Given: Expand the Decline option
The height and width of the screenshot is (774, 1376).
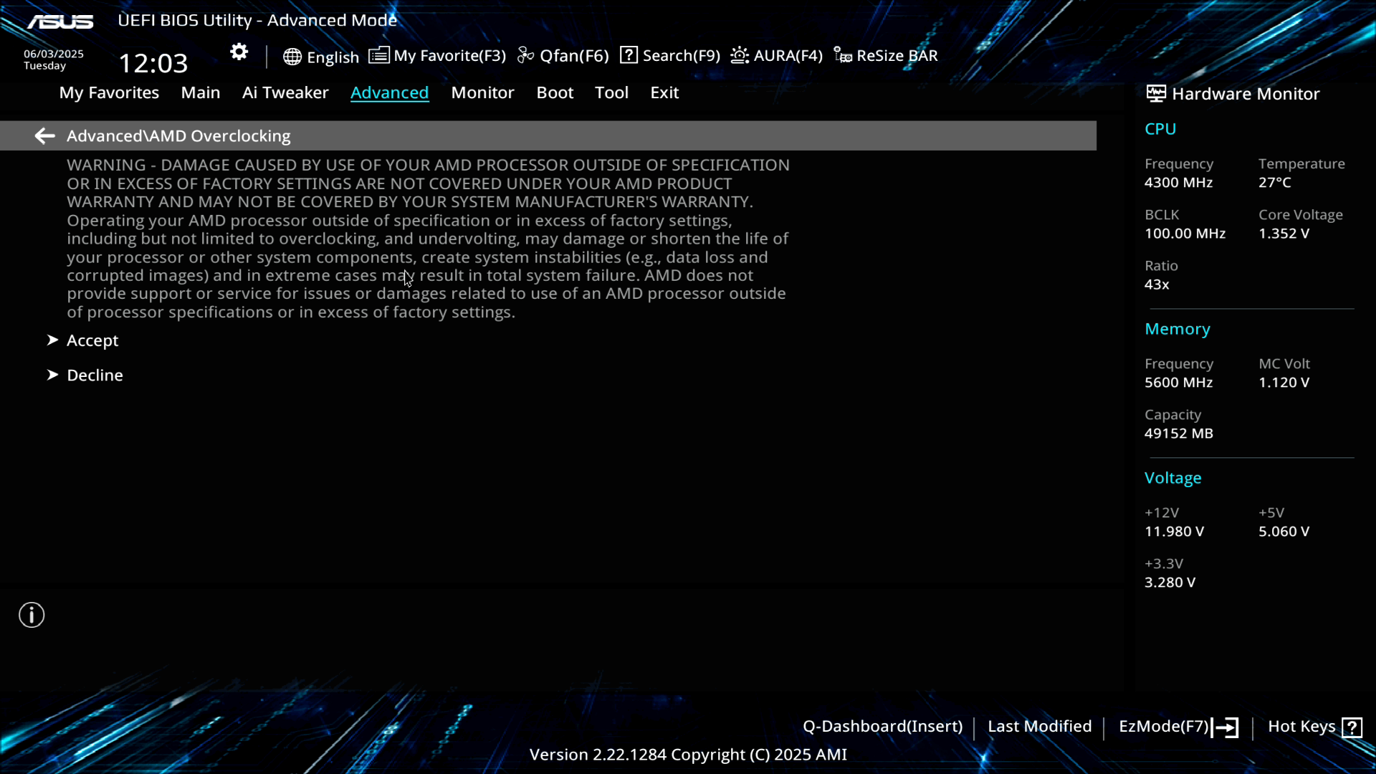Looking at the screenshot, I should 95,375.
